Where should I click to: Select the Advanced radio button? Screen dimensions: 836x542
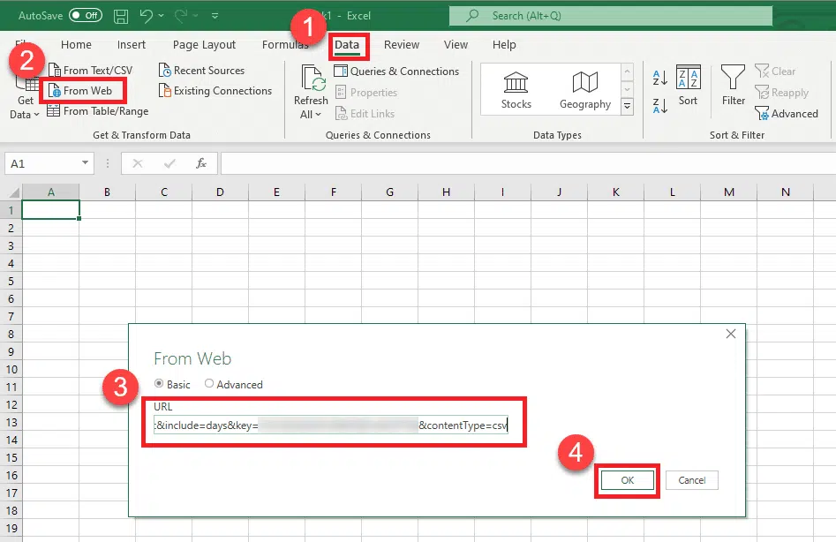tap(209, 384)
